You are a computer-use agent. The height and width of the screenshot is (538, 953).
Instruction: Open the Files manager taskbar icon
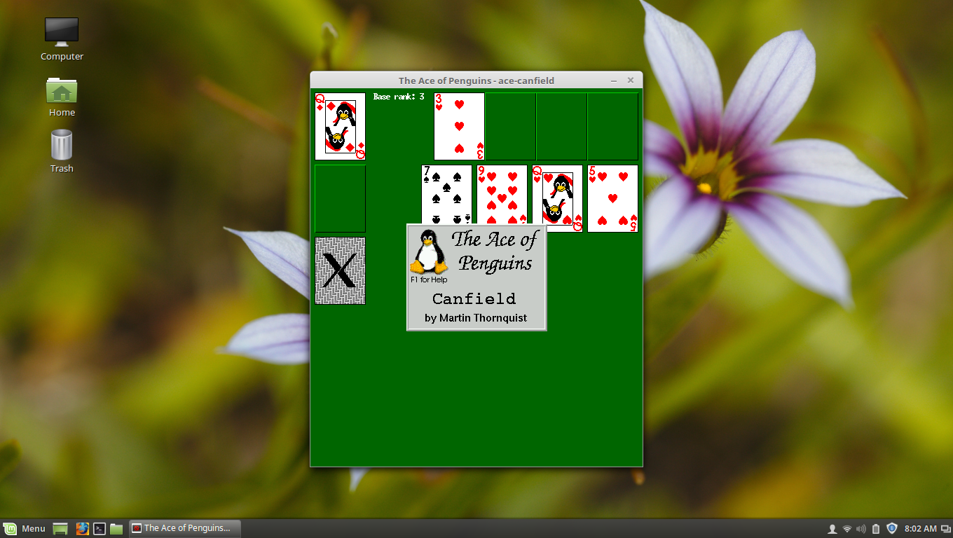tap(116, 529)
